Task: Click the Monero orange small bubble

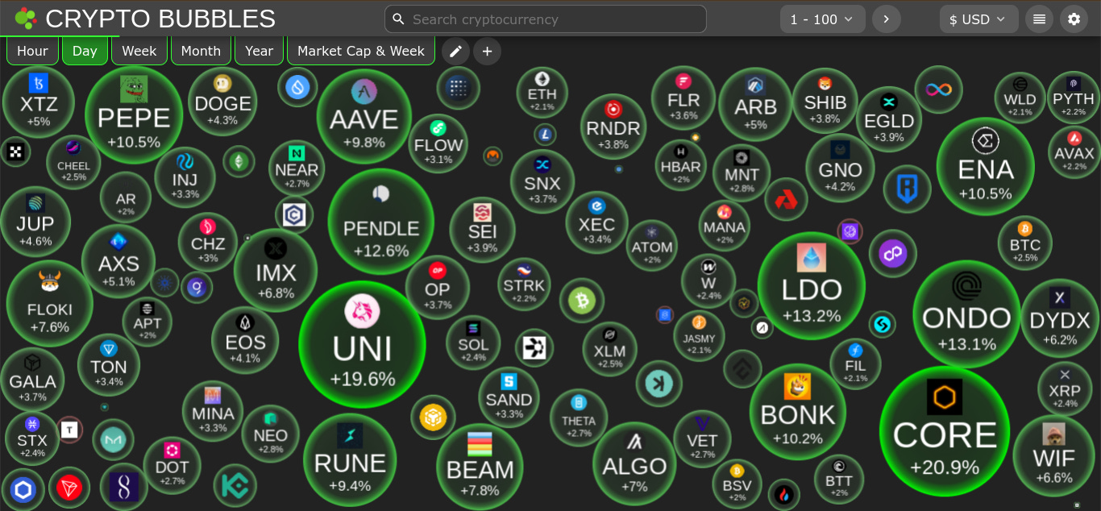Action: 492,155
